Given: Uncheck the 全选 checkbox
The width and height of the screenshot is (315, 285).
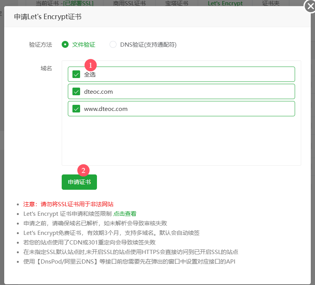Looking at the screenshot, I should coord(76,74).
